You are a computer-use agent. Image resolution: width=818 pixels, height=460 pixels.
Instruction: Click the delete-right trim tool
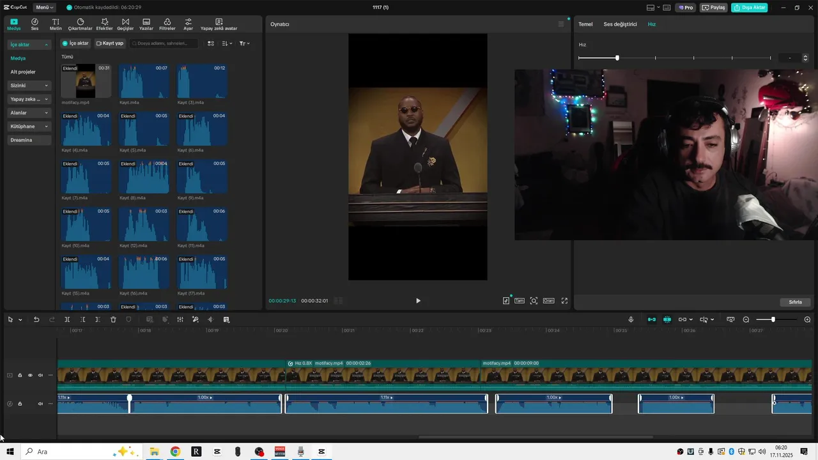click(97, 319)
